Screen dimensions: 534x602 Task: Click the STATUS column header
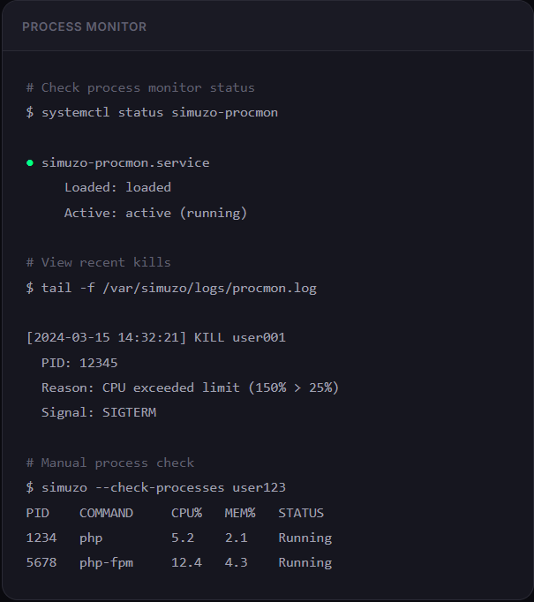tap(301, 514)
